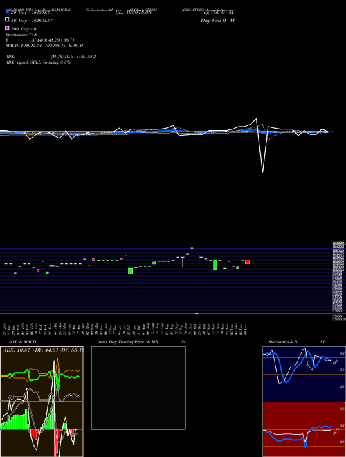Click the ADX: 10.57 +DY: 44.61 readout
Screen dimensions: 346x457
click(x=44, y=350)
